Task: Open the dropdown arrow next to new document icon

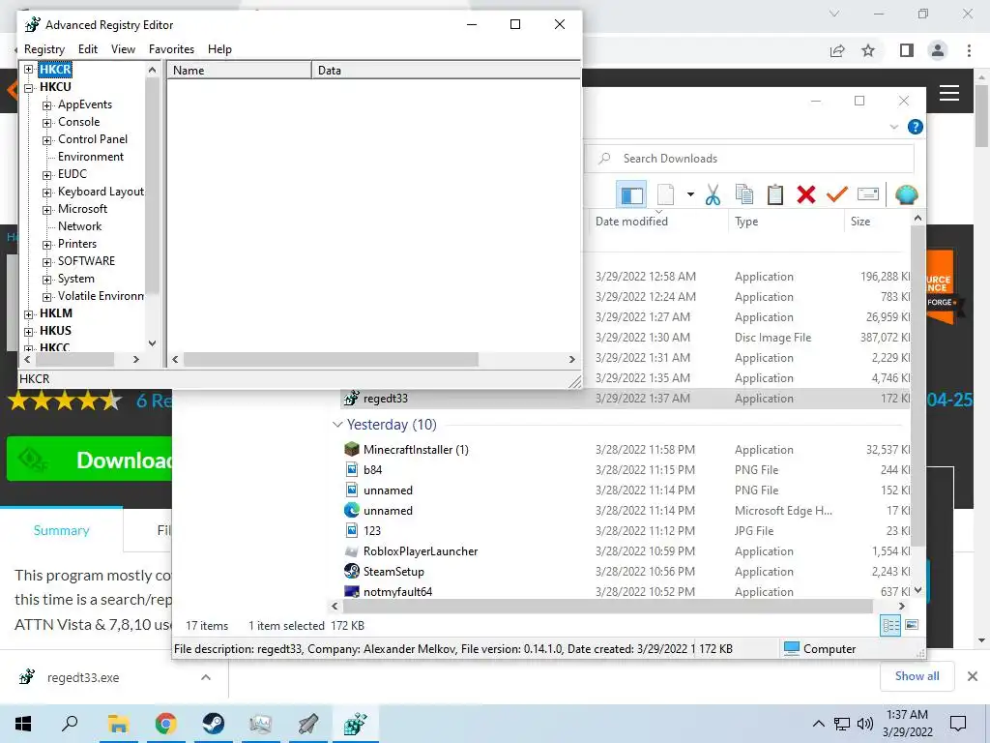Action: click(690, 194)
